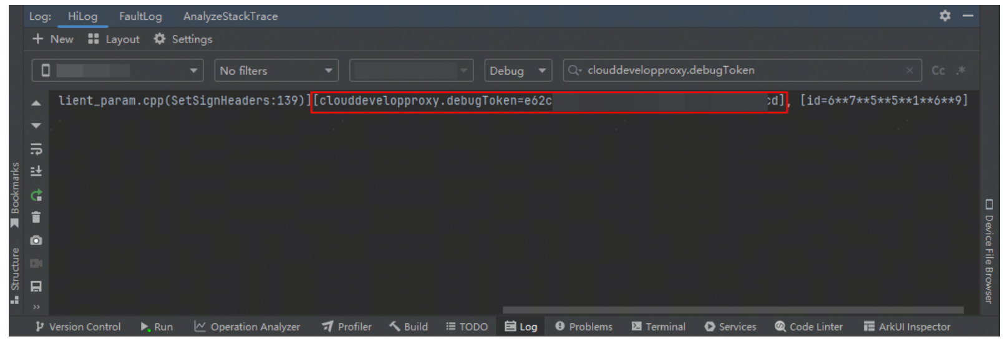Image resolution: width=1003 pixels, height=339 pixels.
Task: Switch to the HiLog tab
Action: (82, 16)
